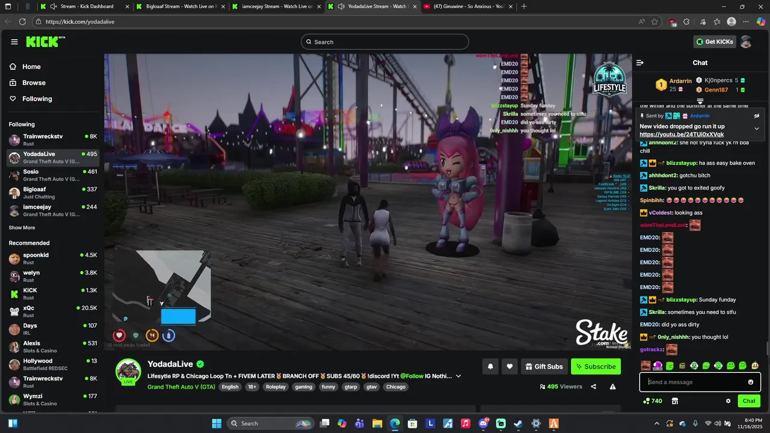770x433 pixels.
Task: Refresh the page
Action: pos(22,22)
